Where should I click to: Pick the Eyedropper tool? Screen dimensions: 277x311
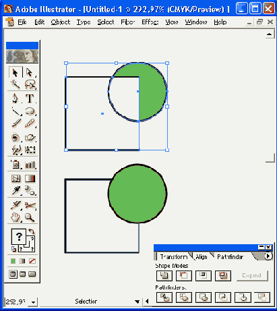coord(16,191)
